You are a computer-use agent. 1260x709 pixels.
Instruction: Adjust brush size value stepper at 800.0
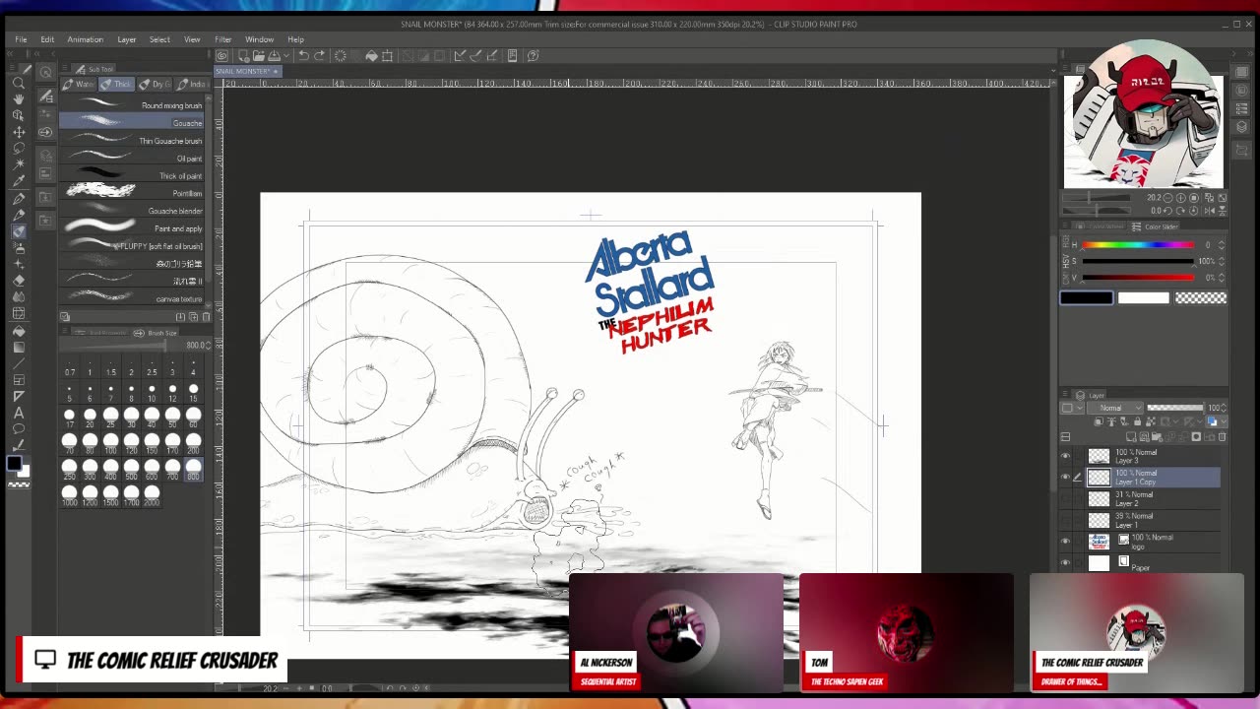208,346
